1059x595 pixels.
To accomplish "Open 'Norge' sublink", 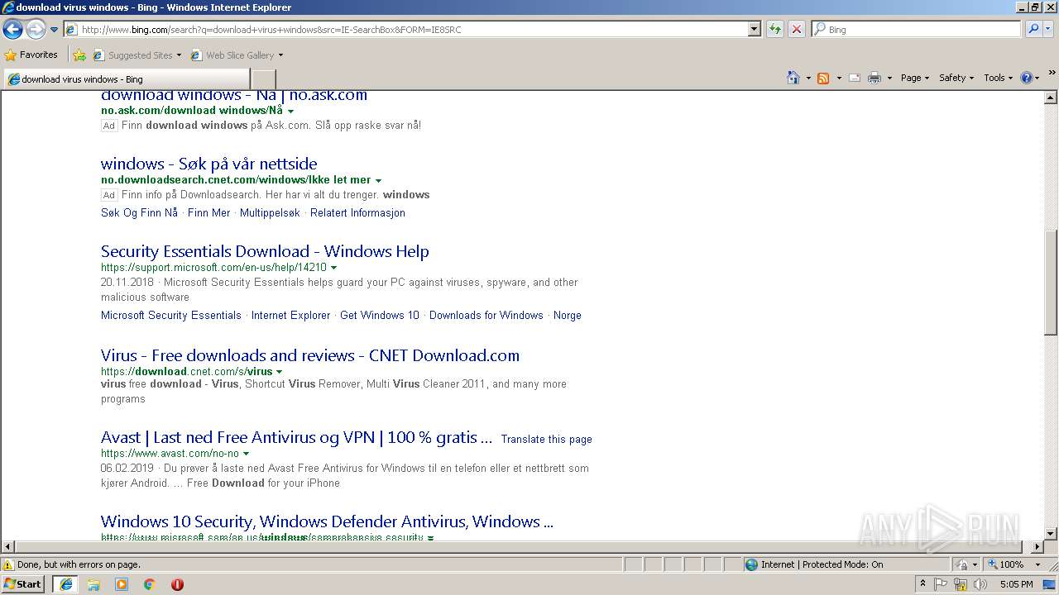I will pyautogui.click(x=568, y=315).
